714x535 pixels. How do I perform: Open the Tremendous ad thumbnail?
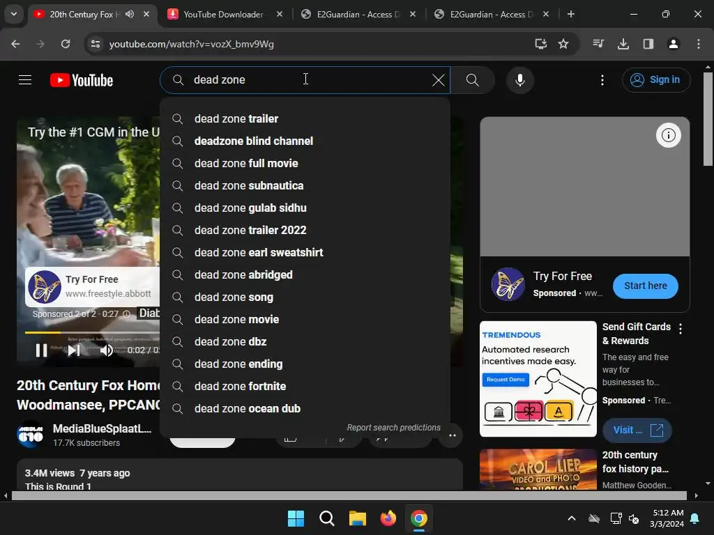pos(538,379)
